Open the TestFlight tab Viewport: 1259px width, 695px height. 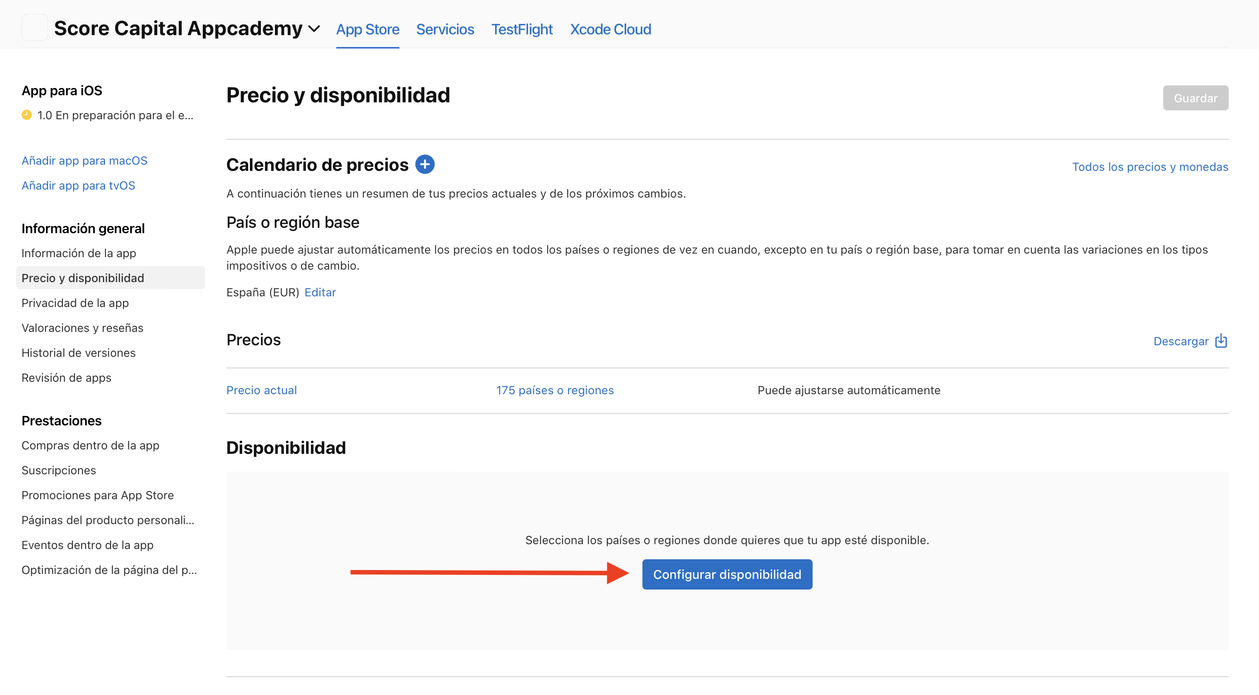(522, 29)
